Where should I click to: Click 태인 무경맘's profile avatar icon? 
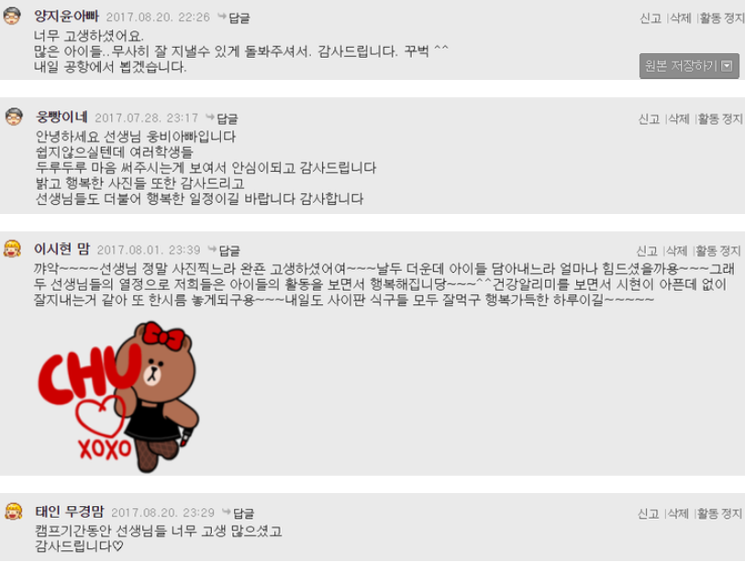click(x=14, y=511)
